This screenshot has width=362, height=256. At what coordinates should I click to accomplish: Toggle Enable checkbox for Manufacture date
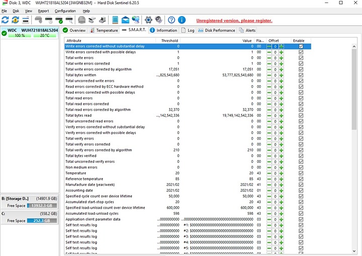(x=301, y=185)
